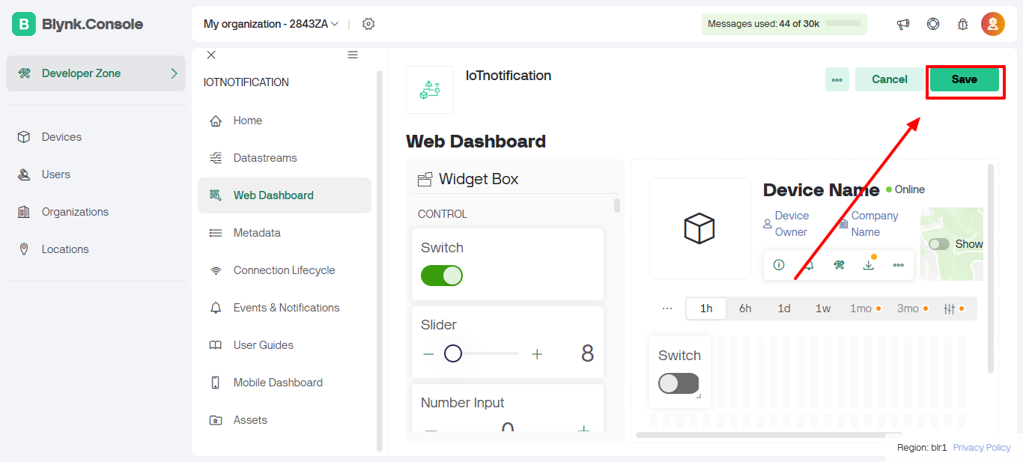
Task: Click the Number Input widget label
Action: tap(463, 403)
